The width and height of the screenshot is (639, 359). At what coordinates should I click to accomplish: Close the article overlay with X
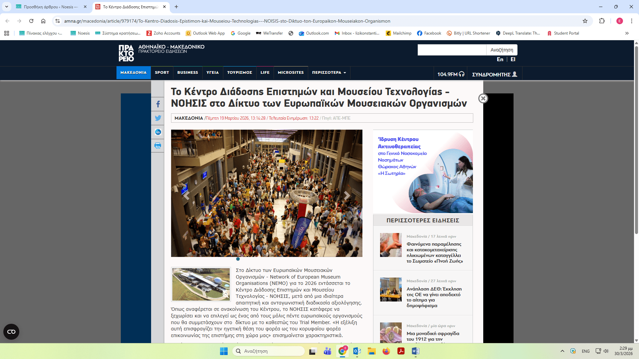pyautogui.click(x=483, y=98)
